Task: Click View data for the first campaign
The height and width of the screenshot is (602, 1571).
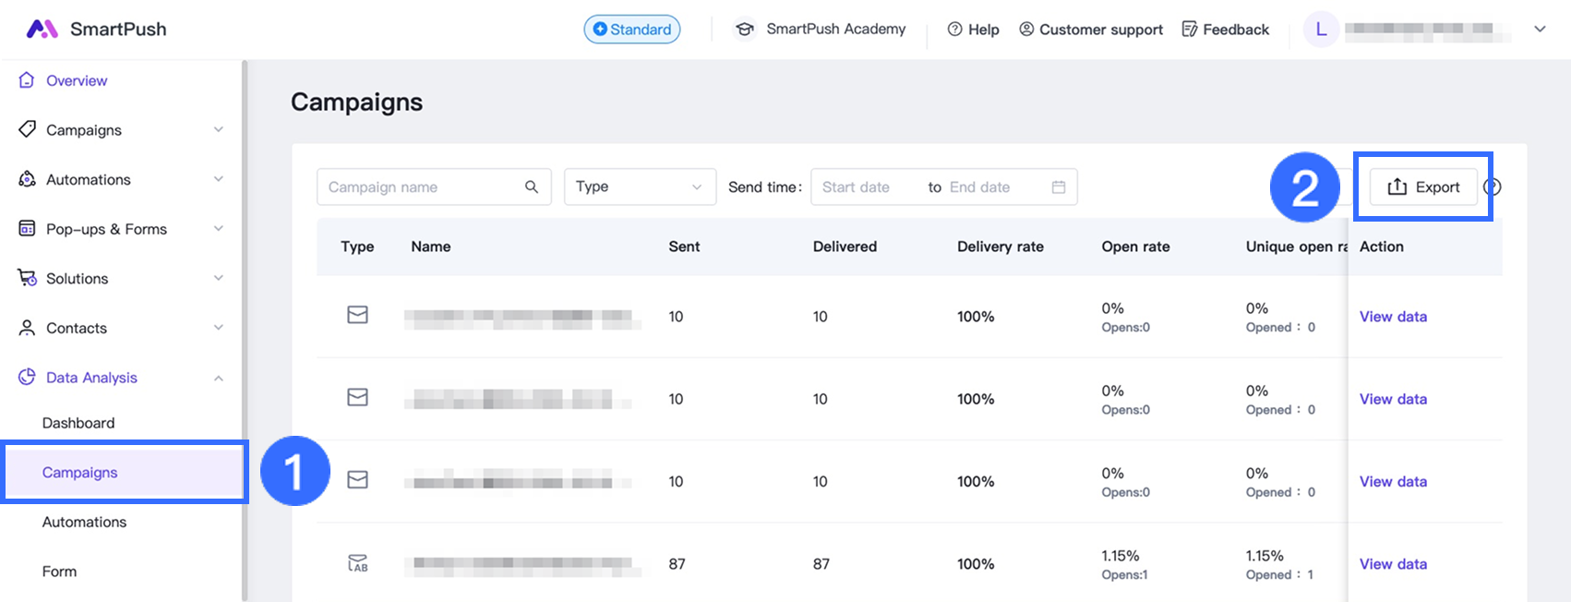Action: (x=1393, y=317)
